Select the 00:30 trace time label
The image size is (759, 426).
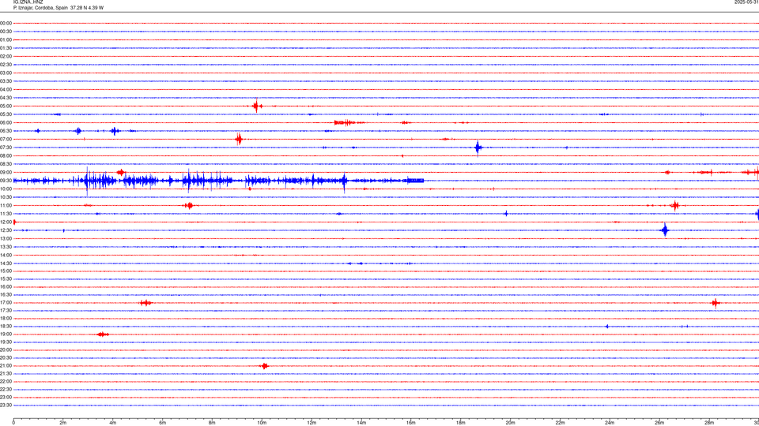point(6,32)
